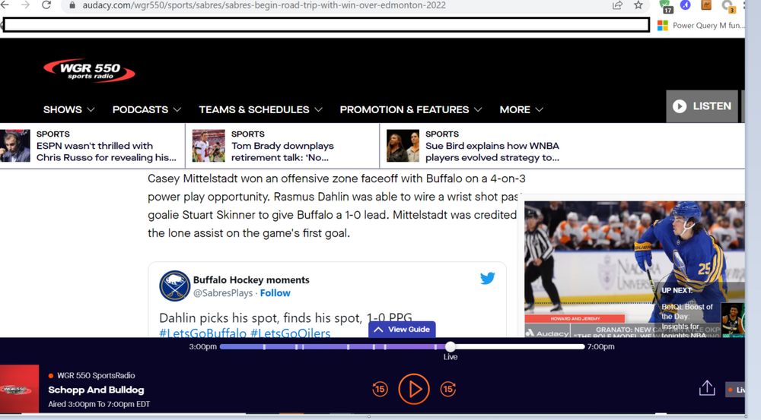Open the blue circular extension icon
The height and width of the screenshot is (420, 761).
686,5
